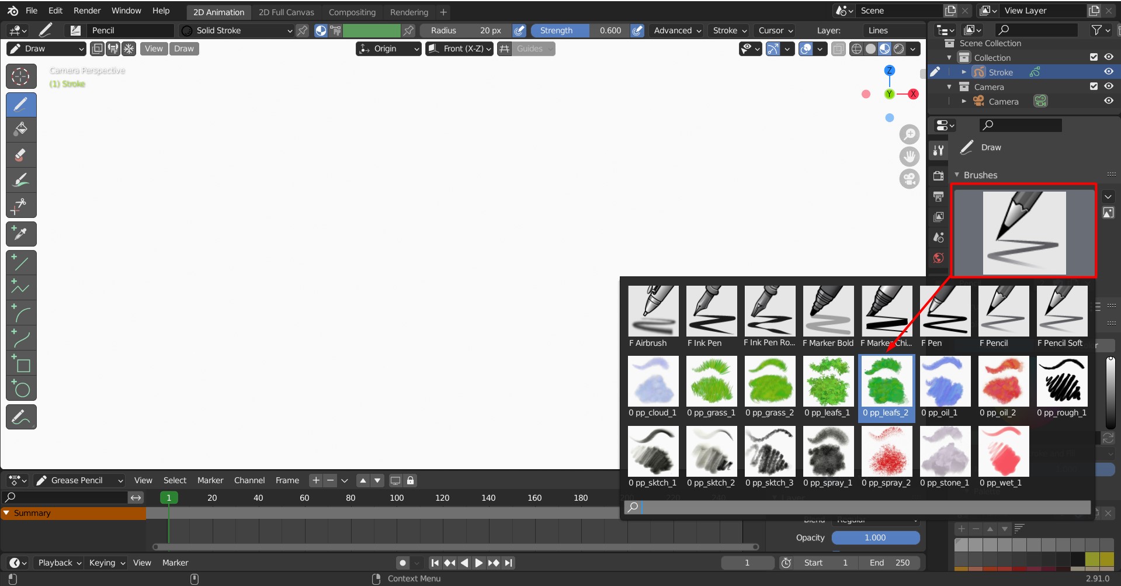Click the pan view hand icon
Screen dimensions: 1121x586
coord(910,157)
